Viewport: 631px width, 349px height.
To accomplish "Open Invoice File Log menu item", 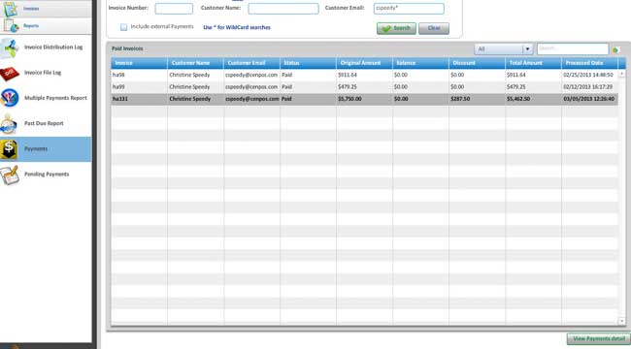I will [43, 73].
